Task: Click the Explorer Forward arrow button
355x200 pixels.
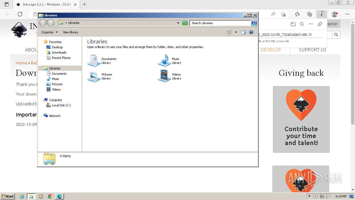Action: (50, 23)
